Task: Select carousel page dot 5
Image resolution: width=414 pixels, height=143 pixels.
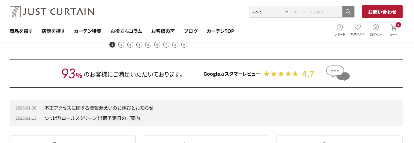Action: [148, 45]
